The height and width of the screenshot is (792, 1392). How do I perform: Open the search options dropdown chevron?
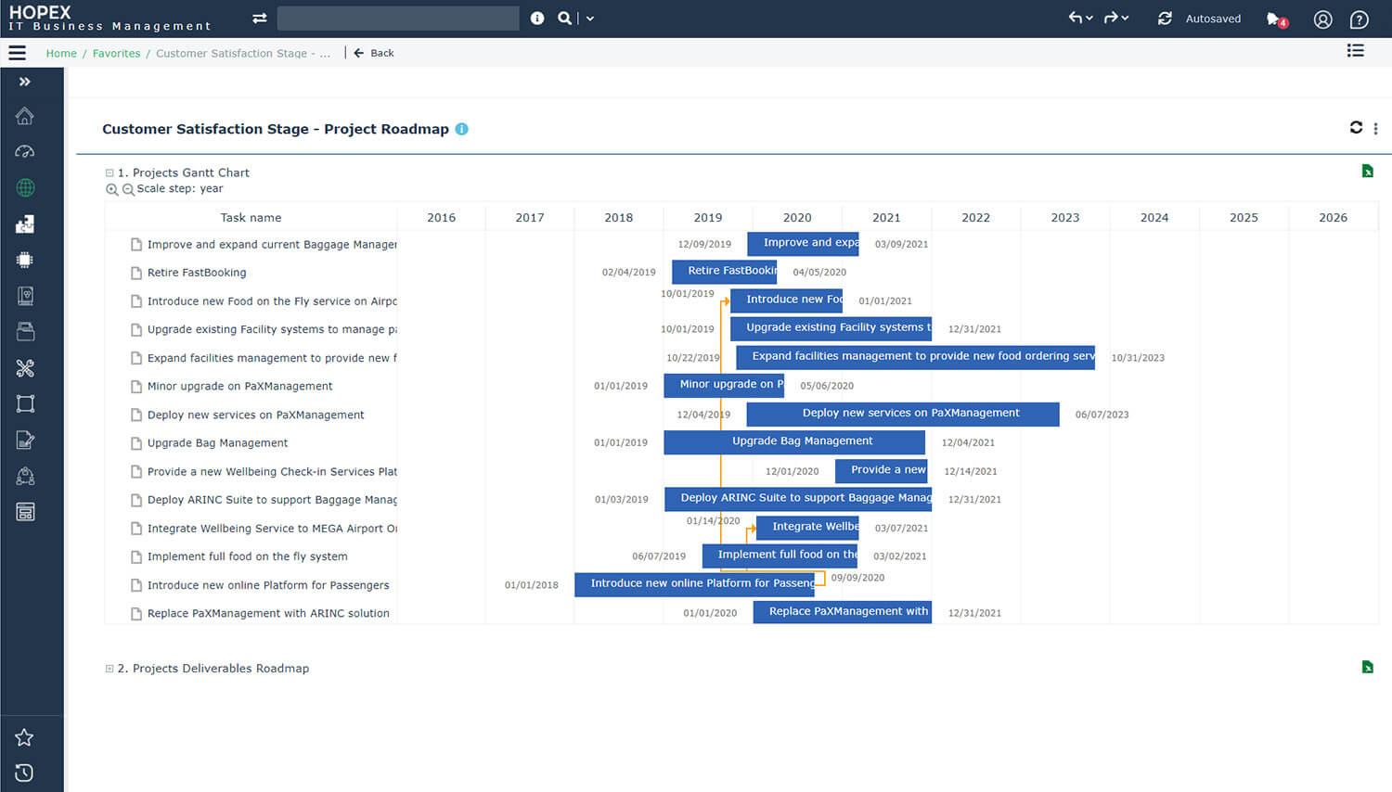click(x=590, y=19)
